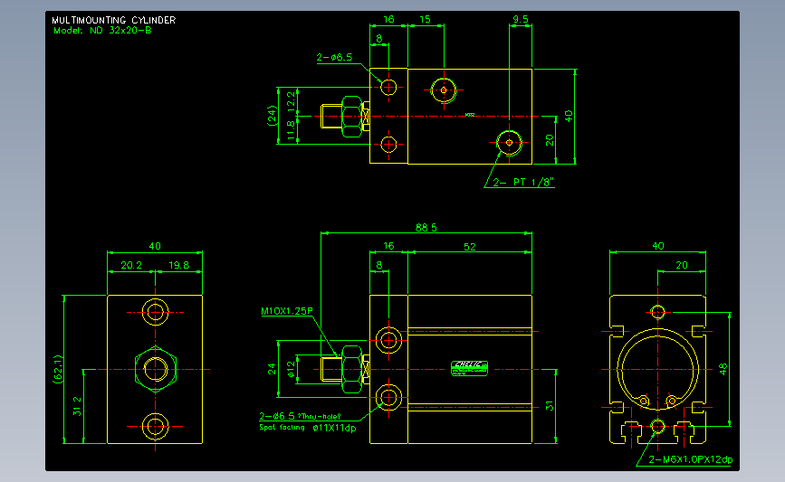The image size is (785, 482).
Task: Click the 52 body length dimension
Action: 470,247
